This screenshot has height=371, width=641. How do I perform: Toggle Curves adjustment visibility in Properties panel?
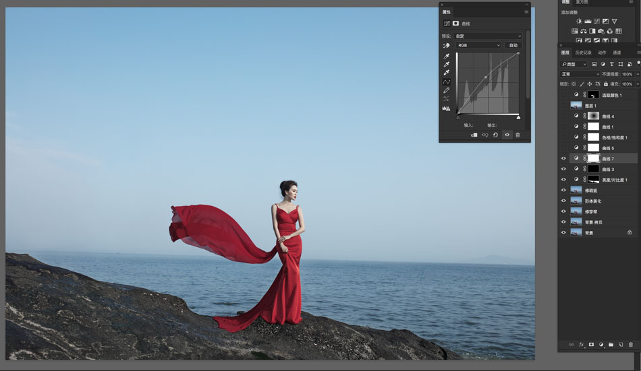(x=507, y=135)
